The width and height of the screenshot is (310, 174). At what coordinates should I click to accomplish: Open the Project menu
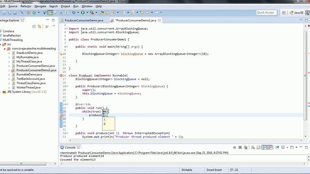65,6
